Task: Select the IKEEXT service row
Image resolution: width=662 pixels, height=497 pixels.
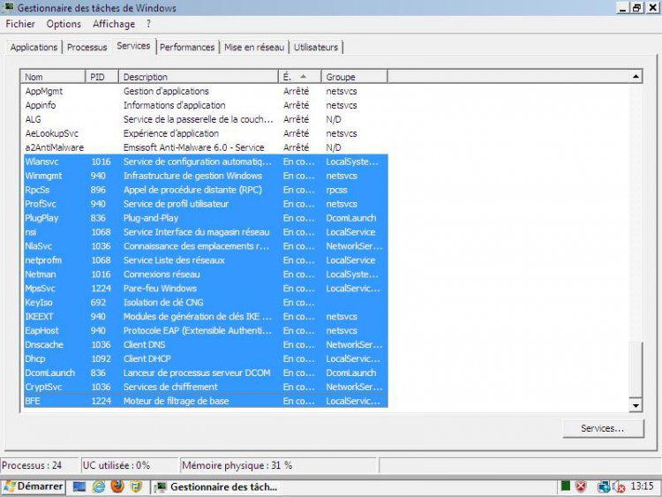Action: click(x=205, y=316)
